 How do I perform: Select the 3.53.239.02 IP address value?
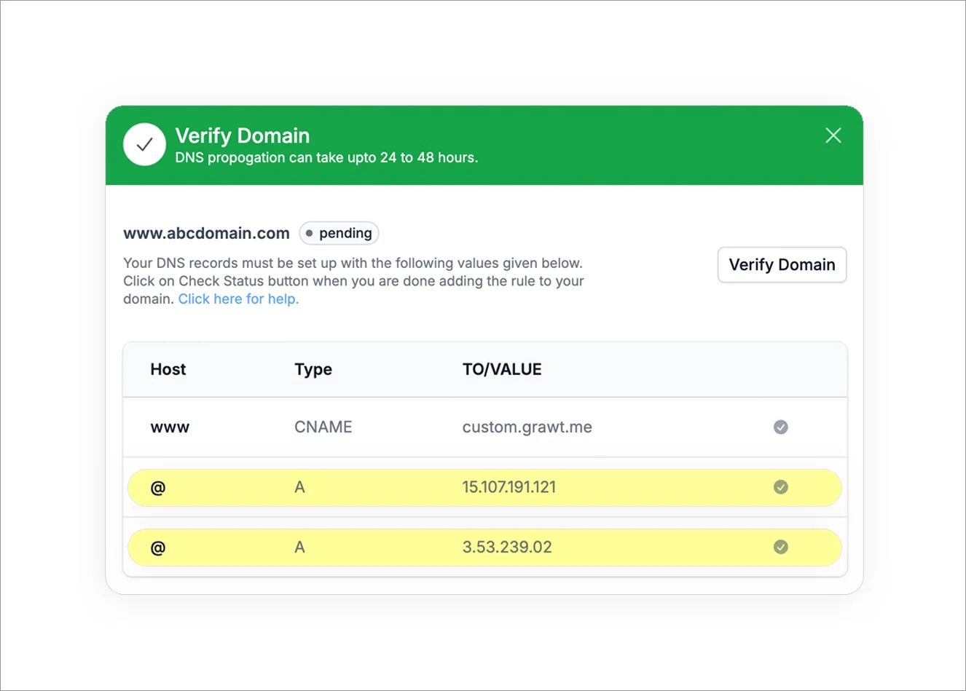coord(507,547)
